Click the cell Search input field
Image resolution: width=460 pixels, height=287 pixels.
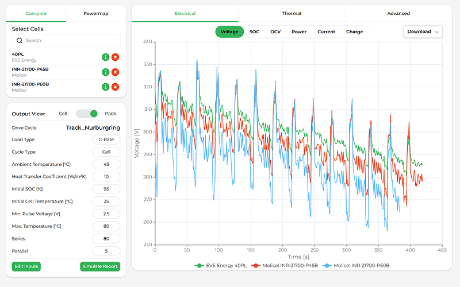pos(69,41)
